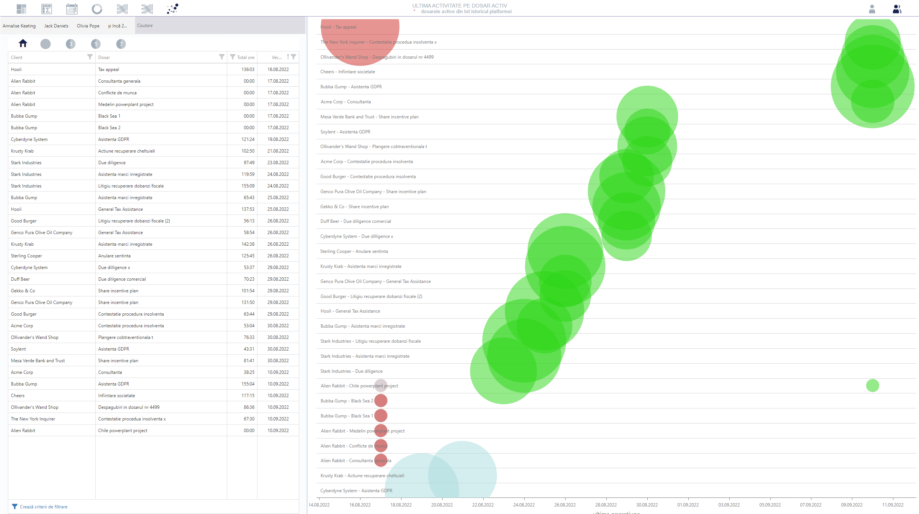Click the Hooli Tax appeal chart label

[x=338, y=27]
